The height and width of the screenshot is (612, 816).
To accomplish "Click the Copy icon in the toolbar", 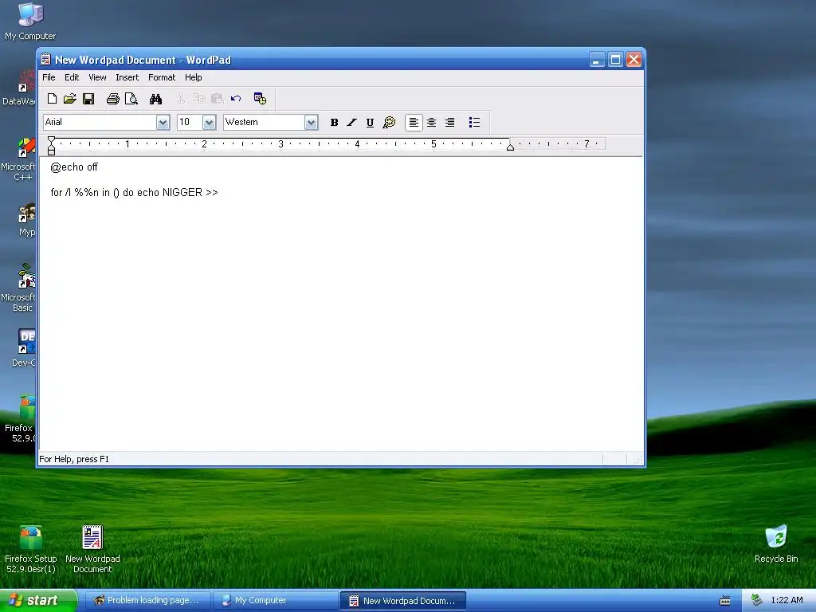I will (199, 98).
